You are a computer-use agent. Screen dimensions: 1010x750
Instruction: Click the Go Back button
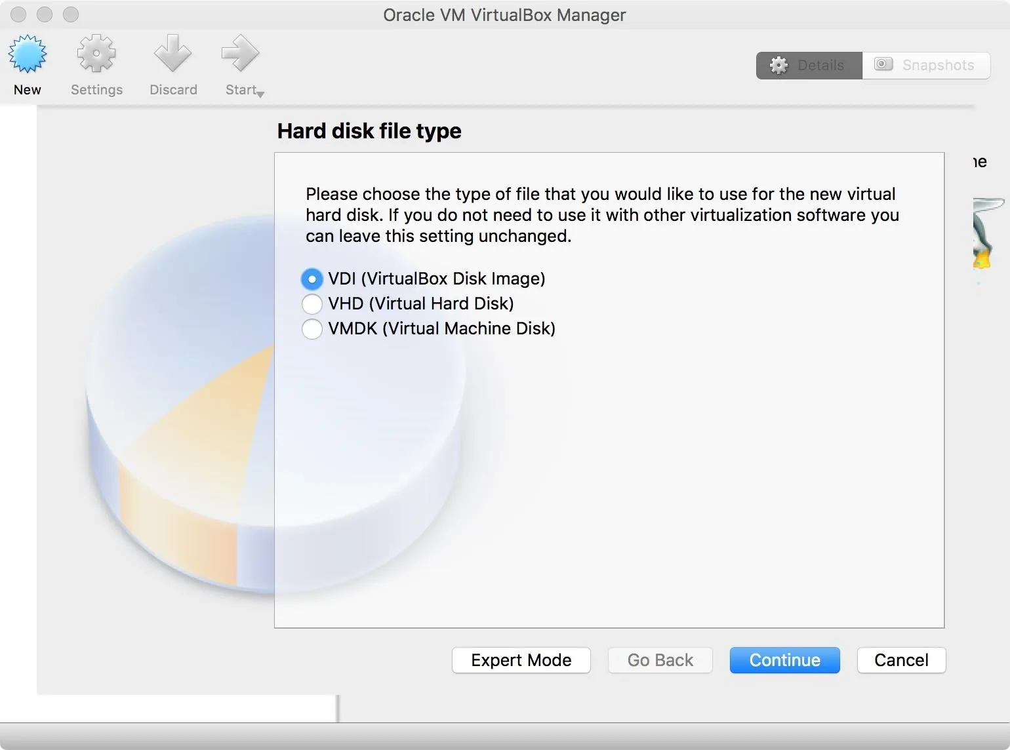(660, 660)
